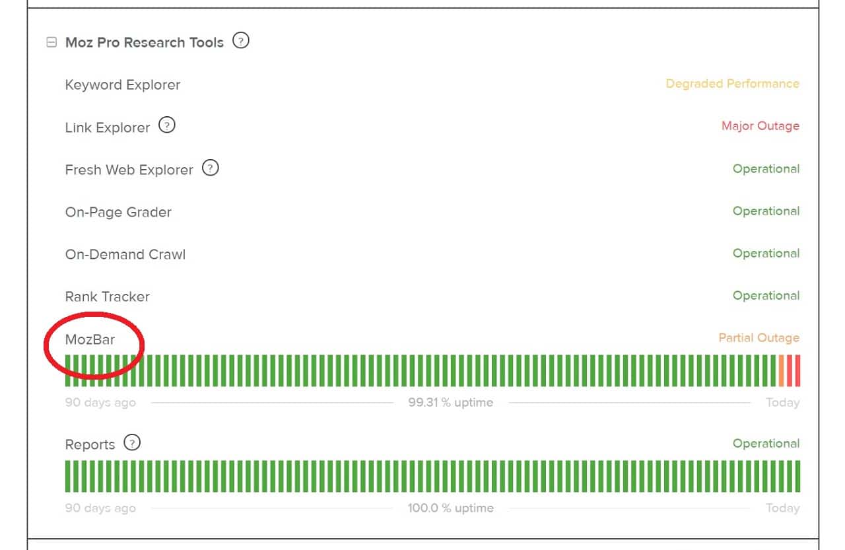This screenshot has height=550, width=845.
Task: Click the Rank Tracker entry
Action: pos(108,296)
